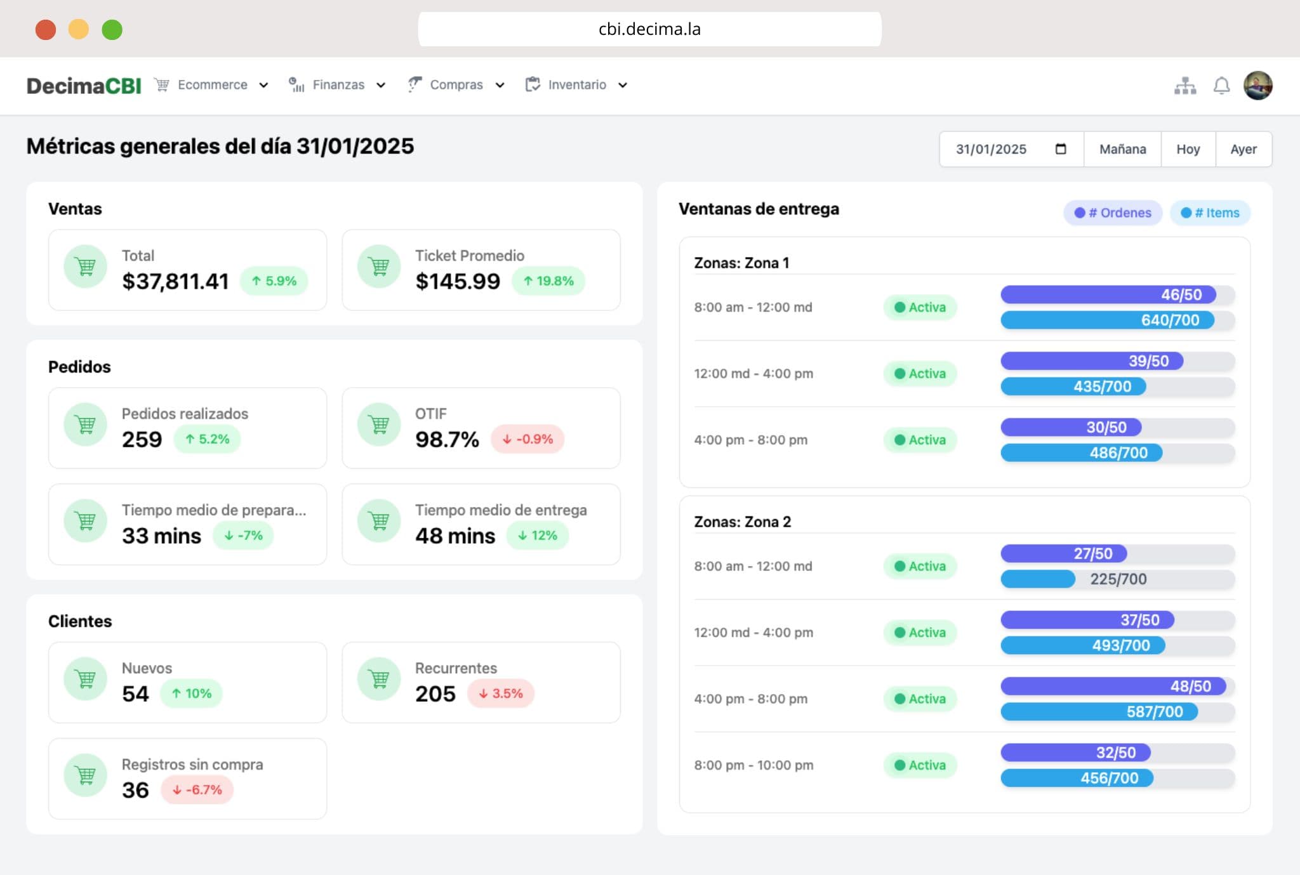1300x875 pixels.
Task: Toggle the # Items legend filter
Action: 1210,213
